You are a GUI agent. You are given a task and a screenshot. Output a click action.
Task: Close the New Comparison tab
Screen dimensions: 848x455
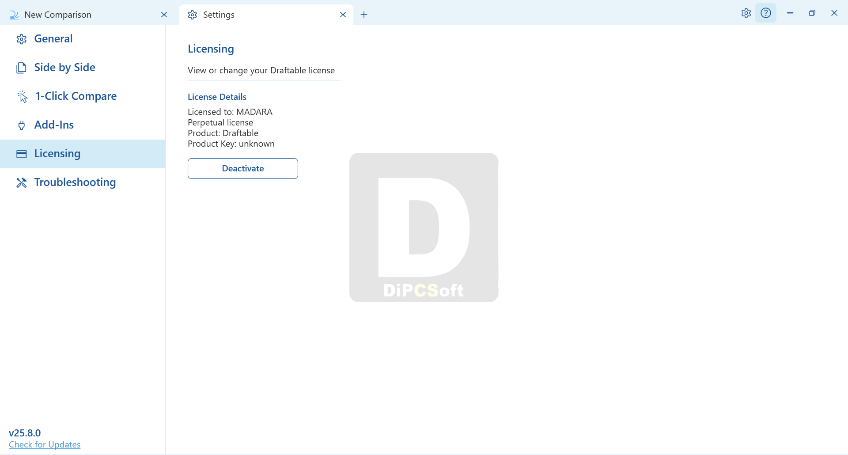(164, 15)
